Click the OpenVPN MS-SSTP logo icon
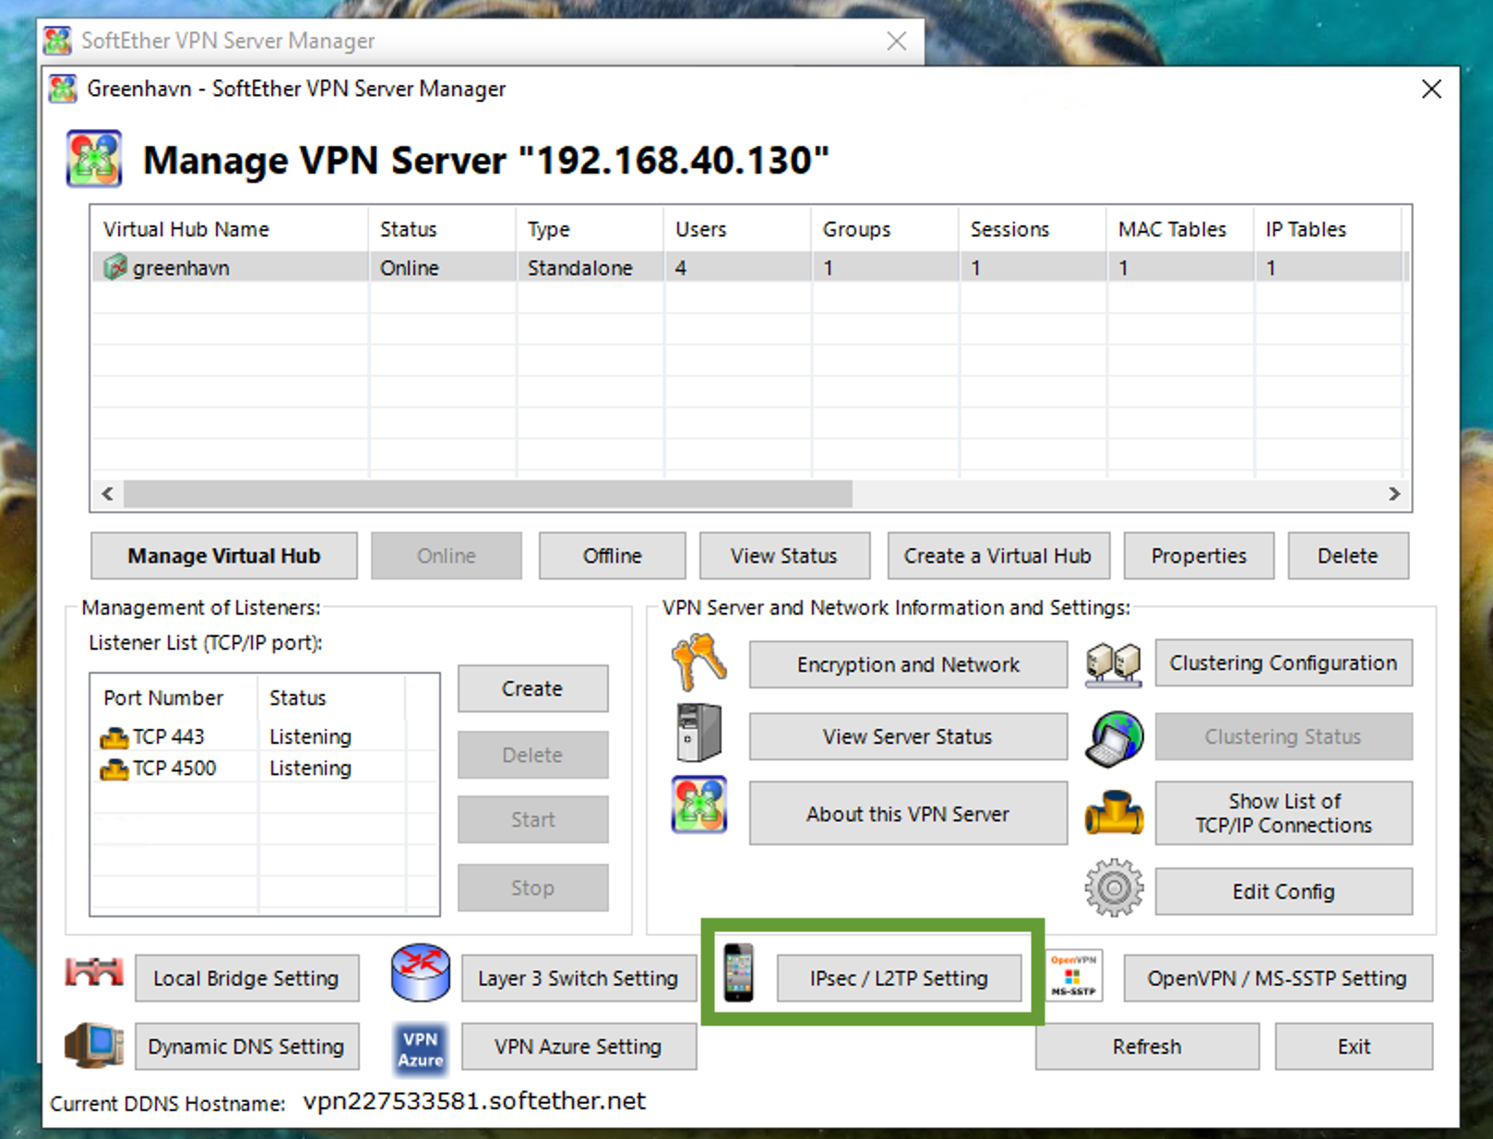 1073,977
